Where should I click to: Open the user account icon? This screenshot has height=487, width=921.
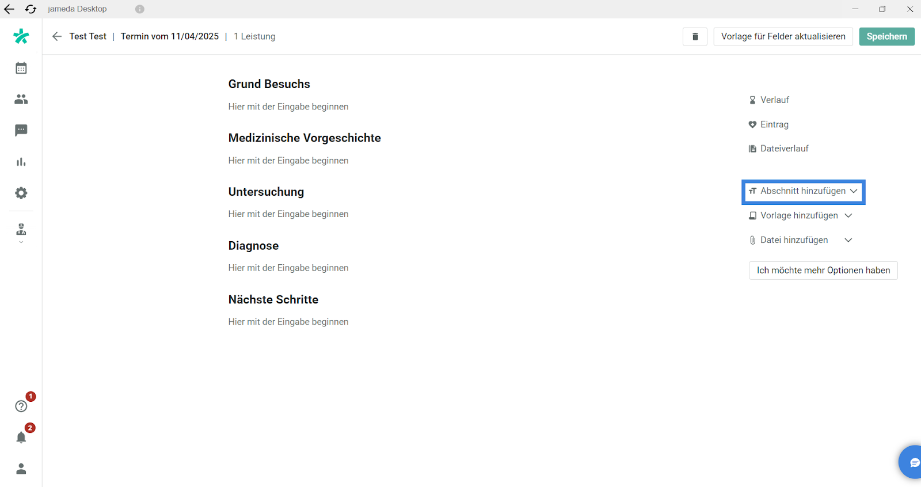pyautogui.click(x=21, y=469)
